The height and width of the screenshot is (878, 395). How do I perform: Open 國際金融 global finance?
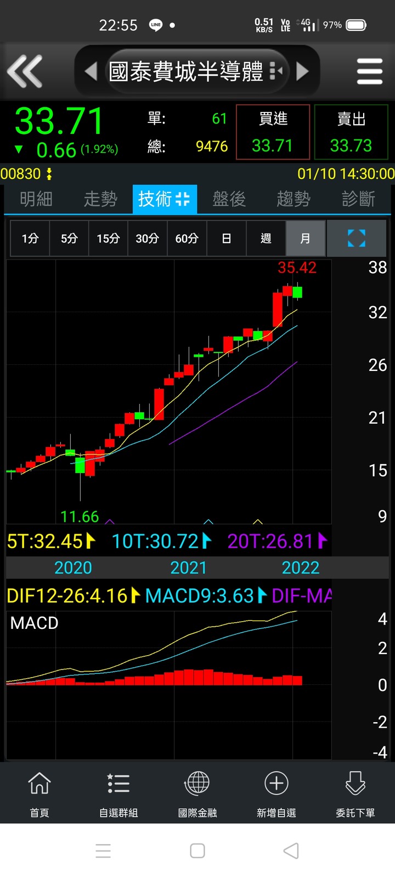coord(198,793)
